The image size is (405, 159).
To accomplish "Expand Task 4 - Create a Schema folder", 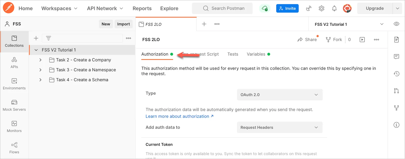I will (x=40, y=80).
